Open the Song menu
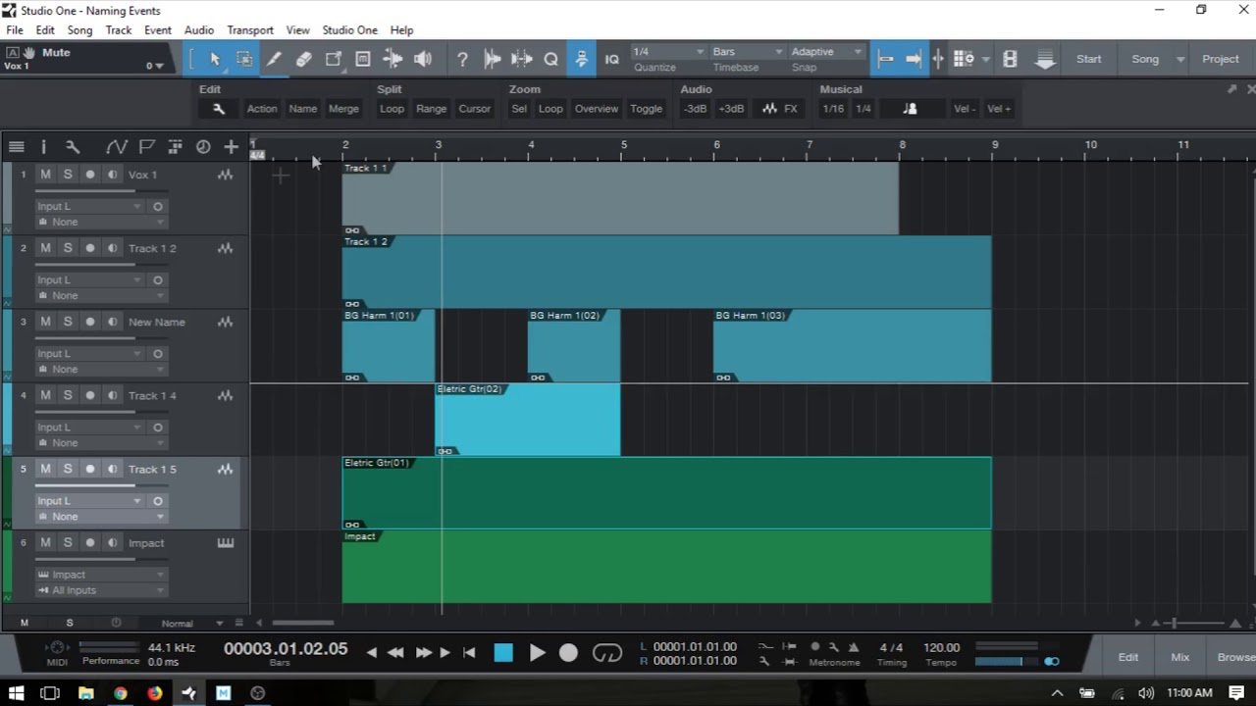The image size is (1256, 706). [x=79, y=30]
